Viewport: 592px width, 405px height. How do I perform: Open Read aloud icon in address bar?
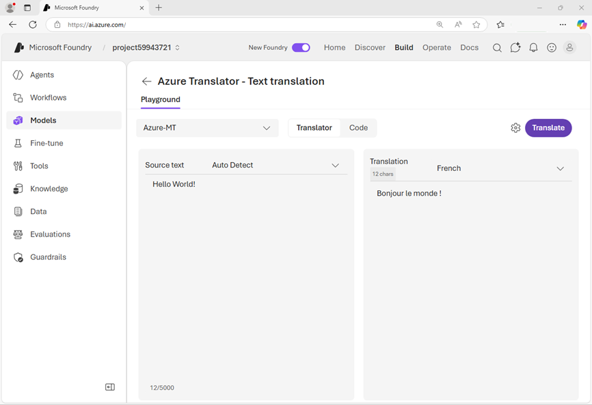pyautogui.click(x=458, y=25)
